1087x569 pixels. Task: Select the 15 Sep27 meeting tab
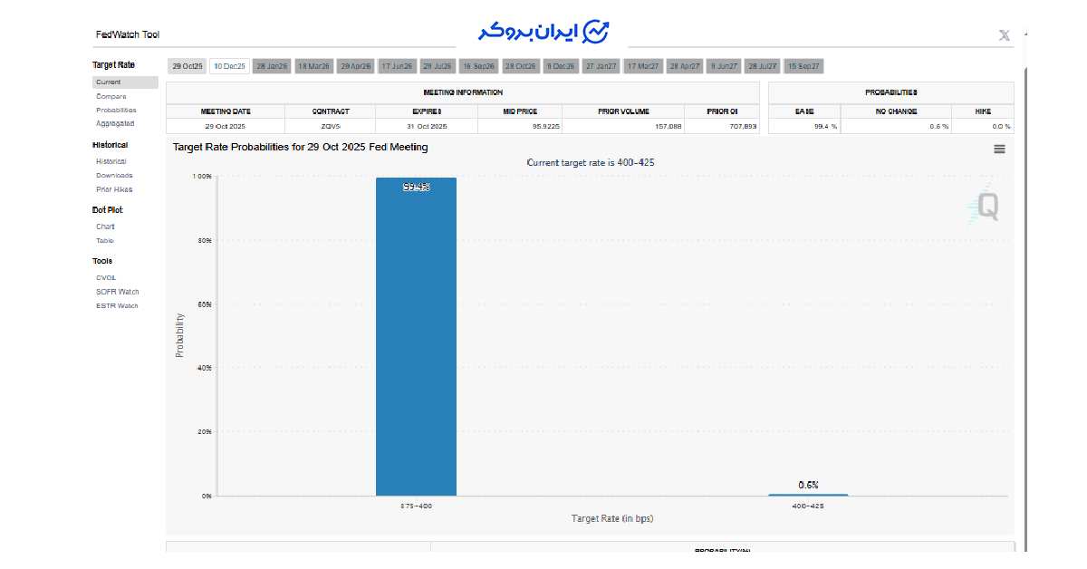(x=803, y=66)
